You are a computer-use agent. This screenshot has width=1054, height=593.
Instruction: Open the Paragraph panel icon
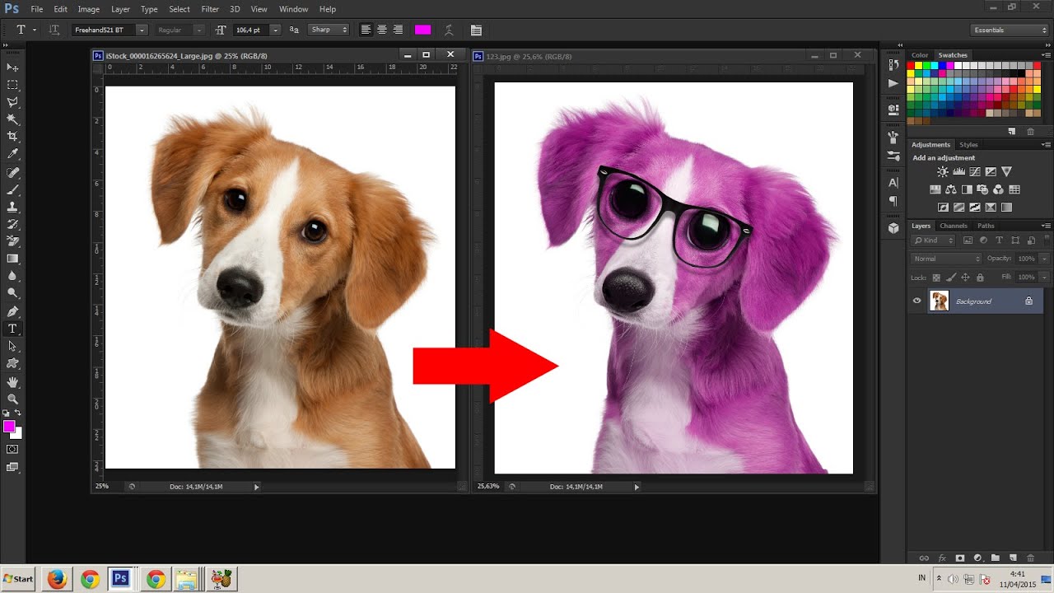893,201
